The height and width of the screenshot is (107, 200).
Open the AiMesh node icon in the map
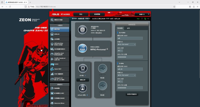coord(83,88)
